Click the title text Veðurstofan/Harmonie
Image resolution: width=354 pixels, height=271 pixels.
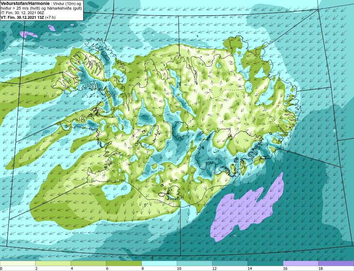[x=24, y=3]
